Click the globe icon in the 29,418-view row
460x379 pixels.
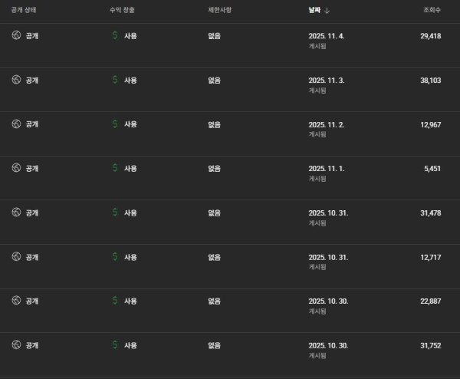[16, 35]
